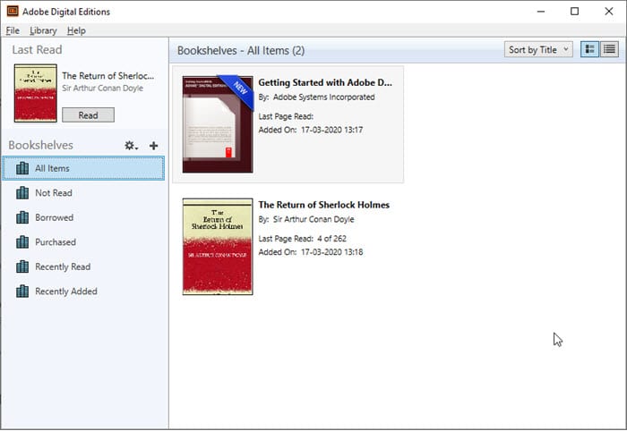The image size is (627, 431).
Task: Click the Not Read bookshelf icon
Action: pyautogui.click(x=22, y=193)
